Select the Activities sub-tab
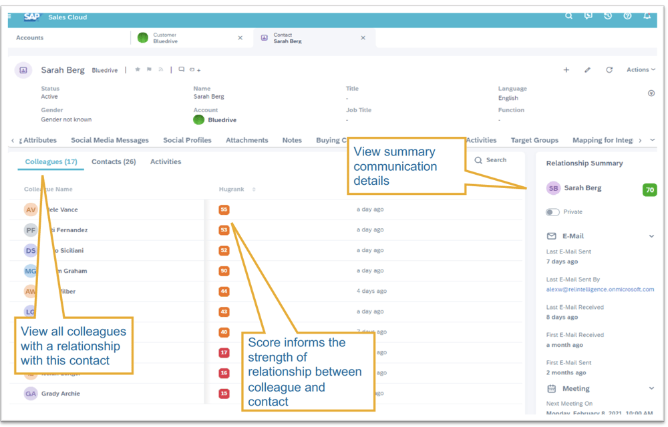 click(166, 161)
